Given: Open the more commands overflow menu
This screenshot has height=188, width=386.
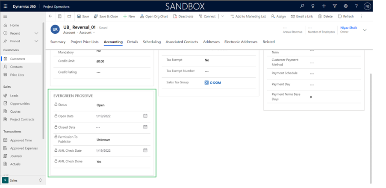Looking at the screenshot, I should (x=361, y=17).
